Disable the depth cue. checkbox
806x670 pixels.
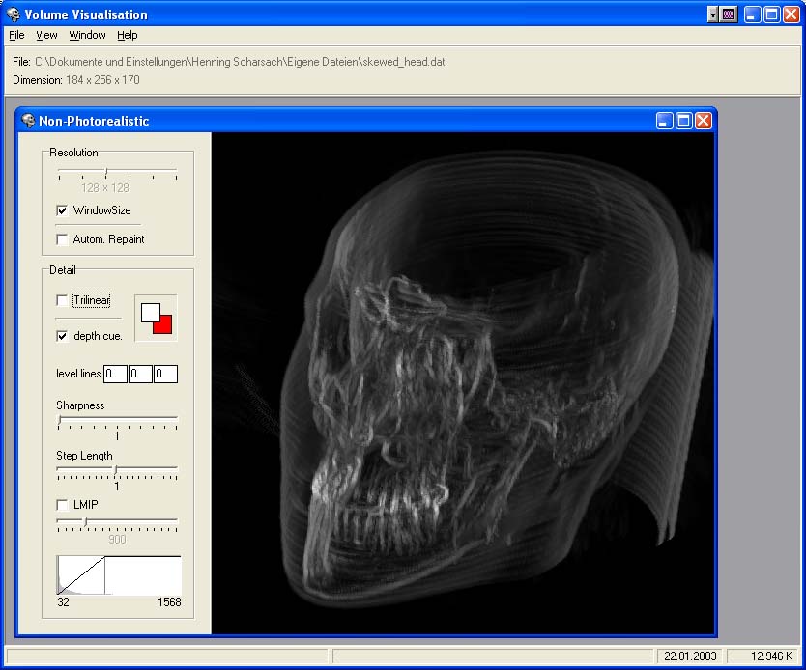click(x=63, y=336)
